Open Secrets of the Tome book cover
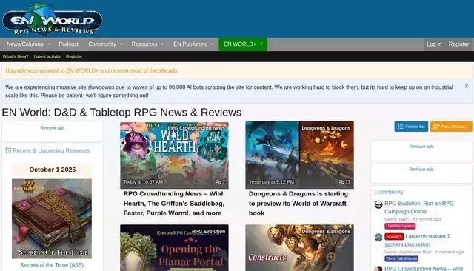 [x=52, y=218]
